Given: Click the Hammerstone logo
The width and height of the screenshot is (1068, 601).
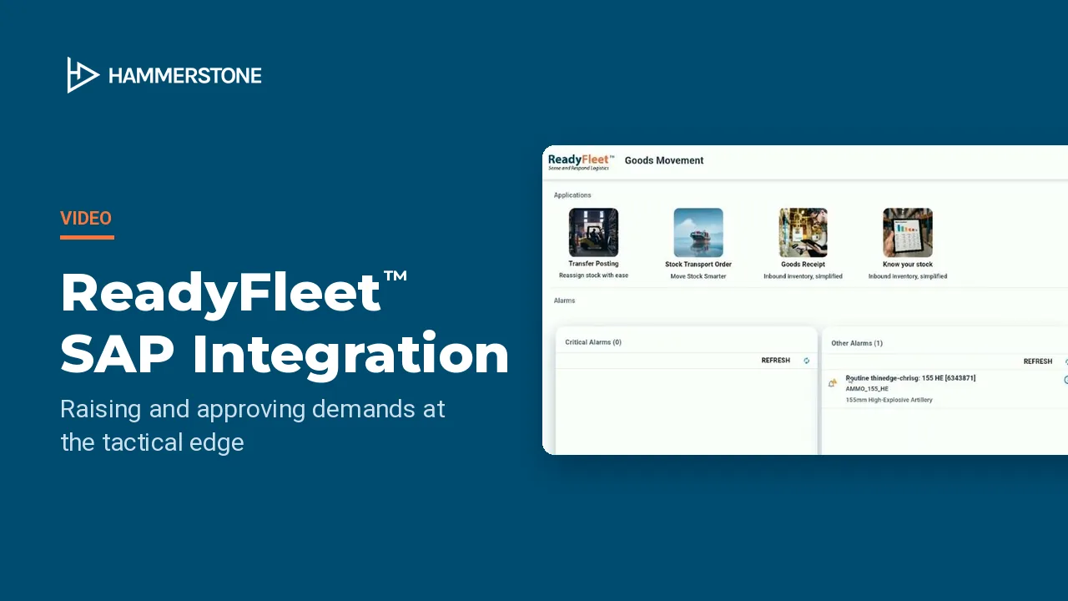Looking at the screenshot, I should [164, 75].
